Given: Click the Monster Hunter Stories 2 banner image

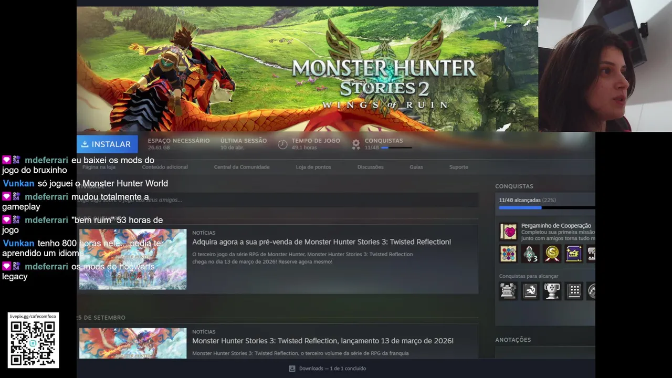Looking at the screenshot, I should [x=307, y=69].
